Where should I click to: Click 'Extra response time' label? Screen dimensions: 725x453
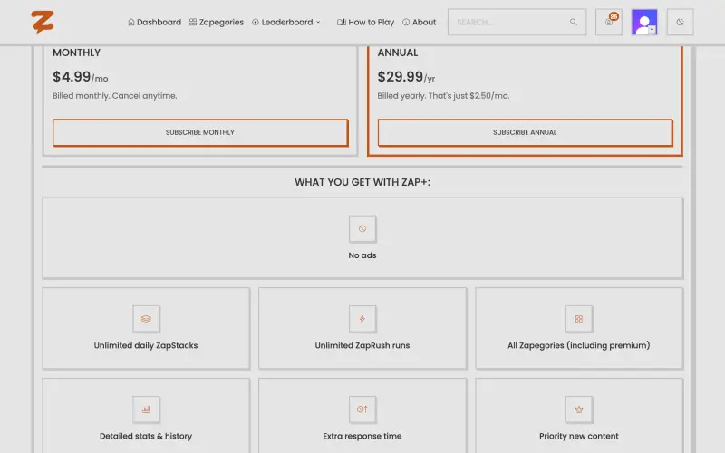tap(362, 436)
